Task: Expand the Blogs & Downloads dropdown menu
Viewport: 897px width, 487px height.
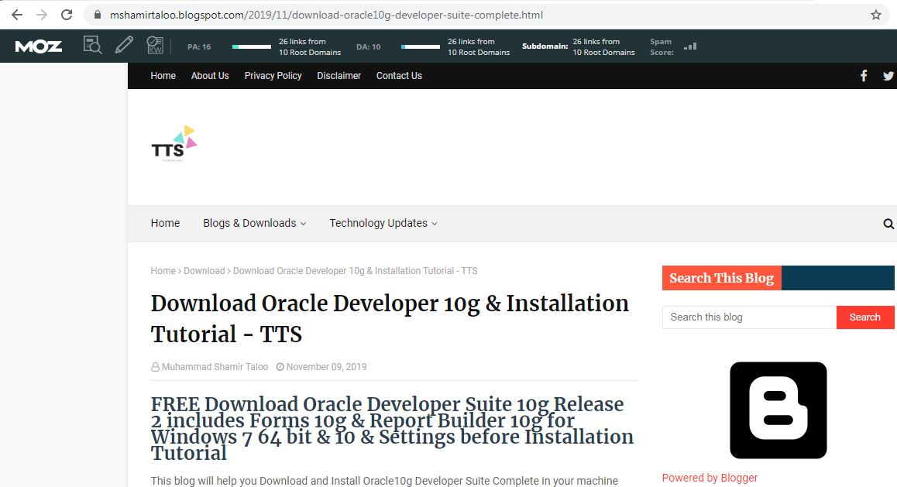Action: (x=254, y=223)
